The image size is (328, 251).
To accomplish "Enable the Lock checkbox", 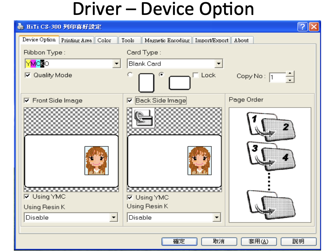I will coord(196,75).
